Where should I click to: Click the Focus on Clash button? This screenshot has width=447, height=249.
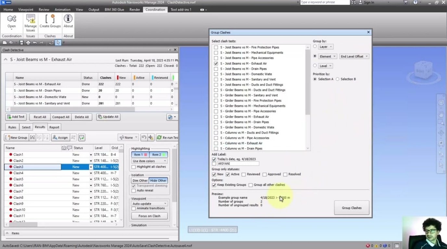pyautogui.click(x=149, y=216)
